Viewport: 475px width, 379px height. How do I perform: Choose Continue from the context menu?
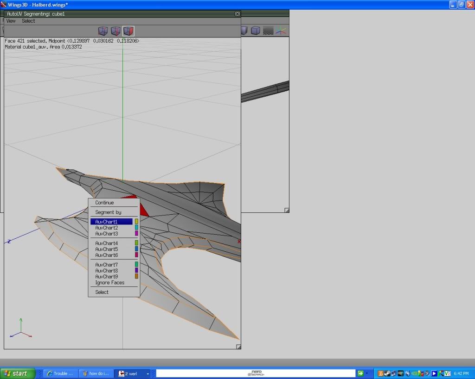[104, 203]
